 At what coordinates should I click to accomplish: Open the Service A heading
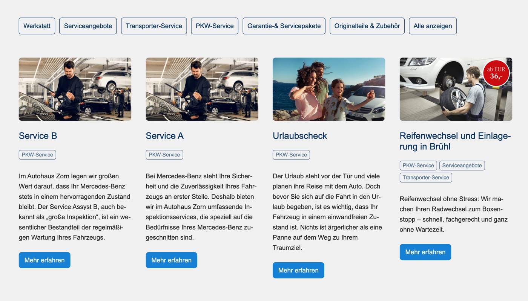[x=165, y=136]
